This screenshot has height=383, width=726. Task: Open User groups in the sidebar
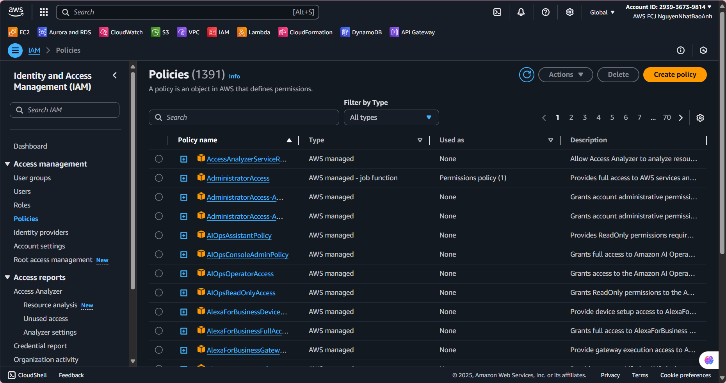click(32, 178)
